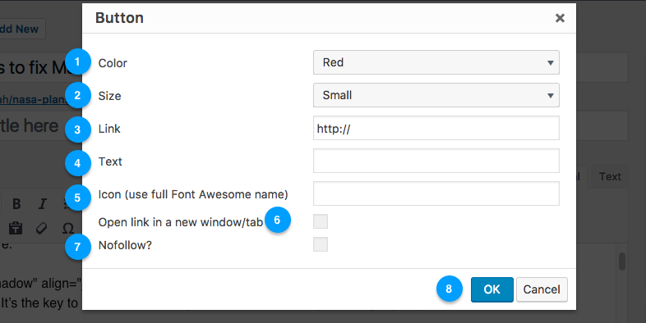The height and width of the screenshot is (323, 646).
Task: Click the blue number 1 marker
Action: [x=77, y=61]
